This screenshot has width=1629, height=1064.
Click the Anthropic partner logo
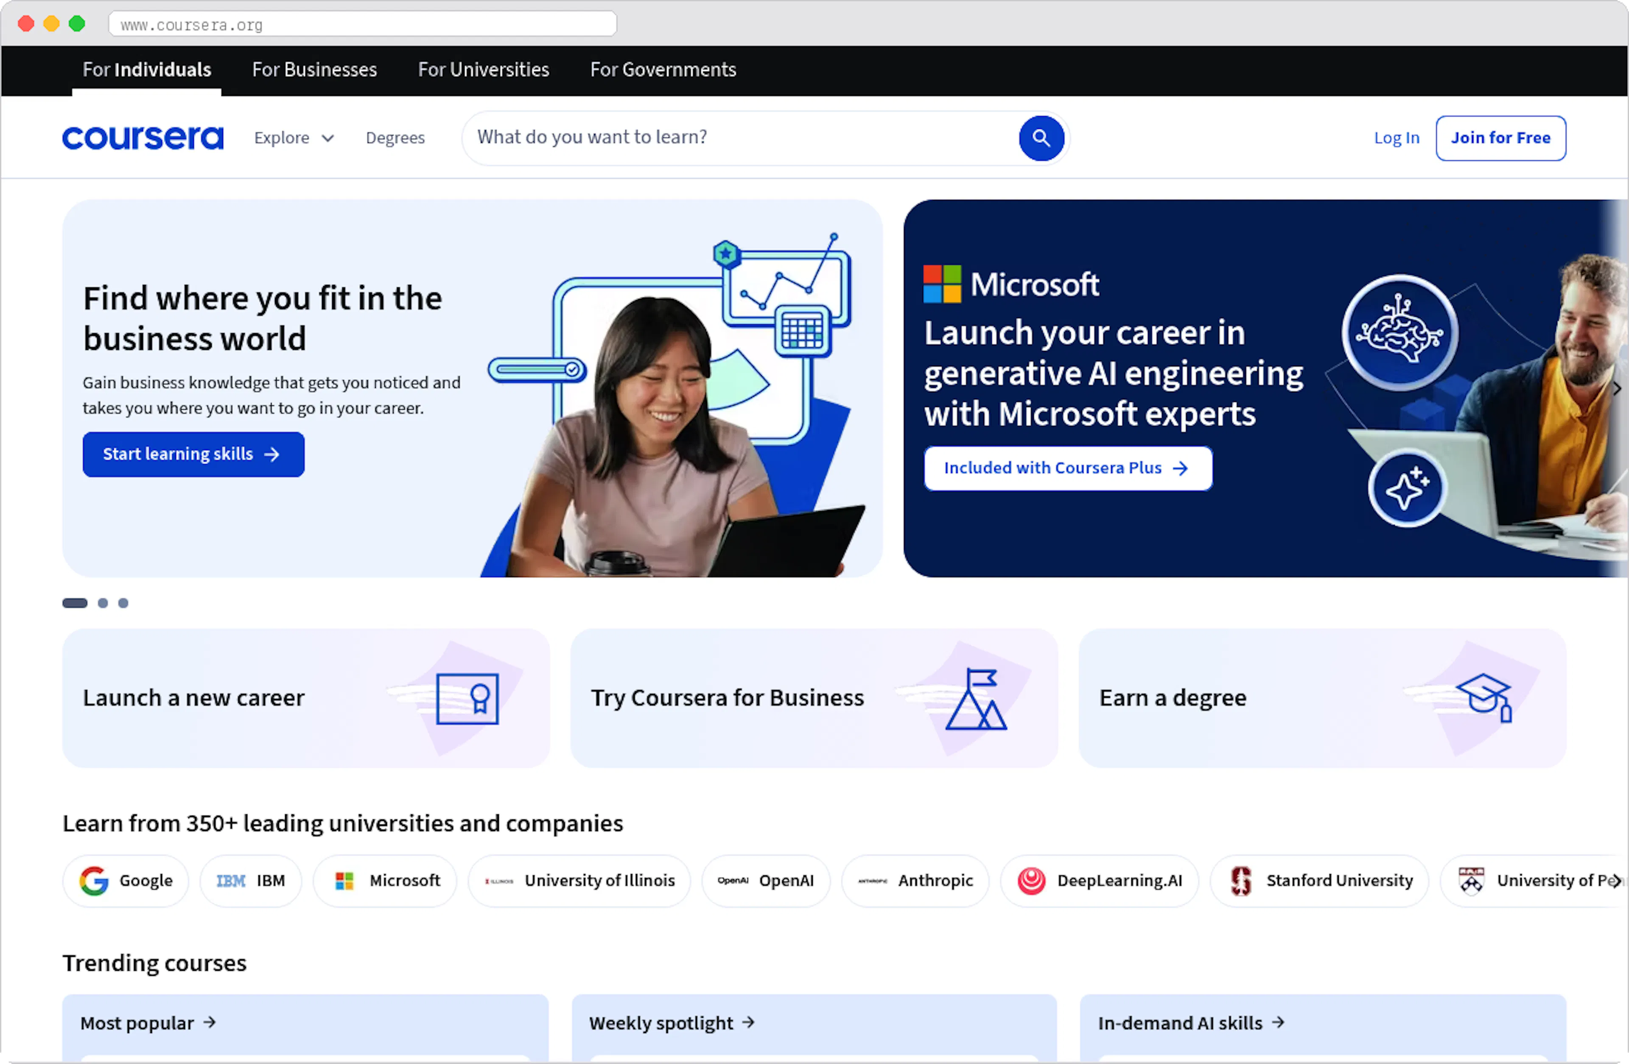[x=915, y=881]
